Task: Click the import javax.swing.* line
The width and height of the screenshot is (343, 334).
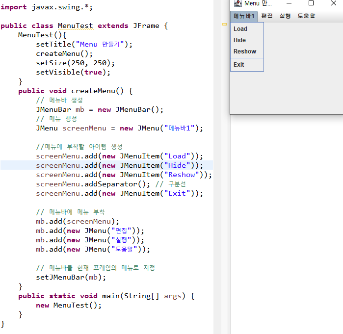Action: pyautogui.click(x=47, y=7)
